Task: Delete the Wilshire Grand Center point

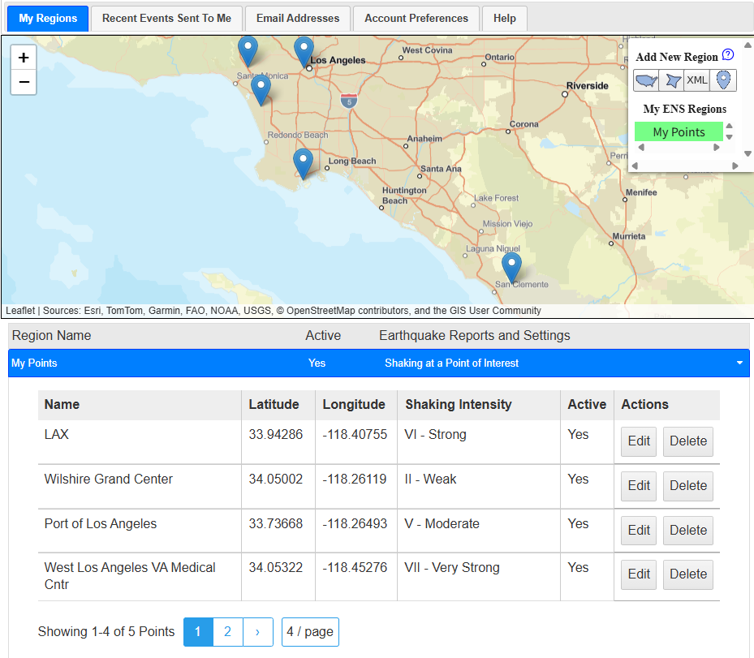Action: click(688, 486)
